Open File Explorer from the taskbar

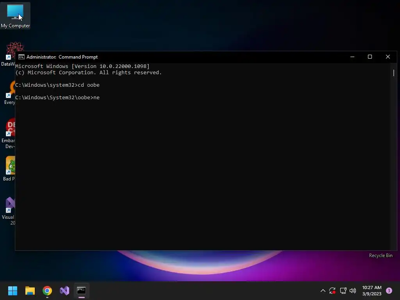coord(30,291)
